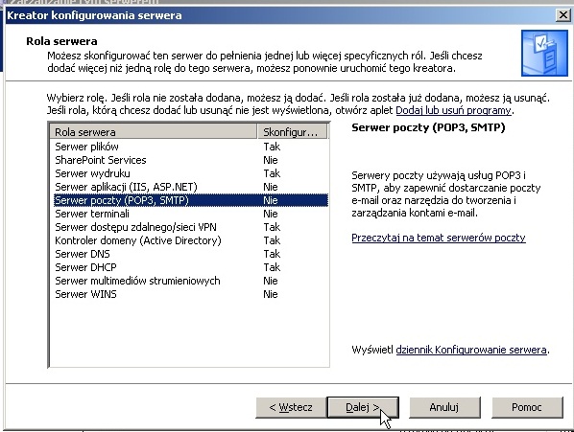Open the Dodaj lub usuń programy link
Image resolution: width=574 pixels, height=432 pixels.
[x=453, y=110]
